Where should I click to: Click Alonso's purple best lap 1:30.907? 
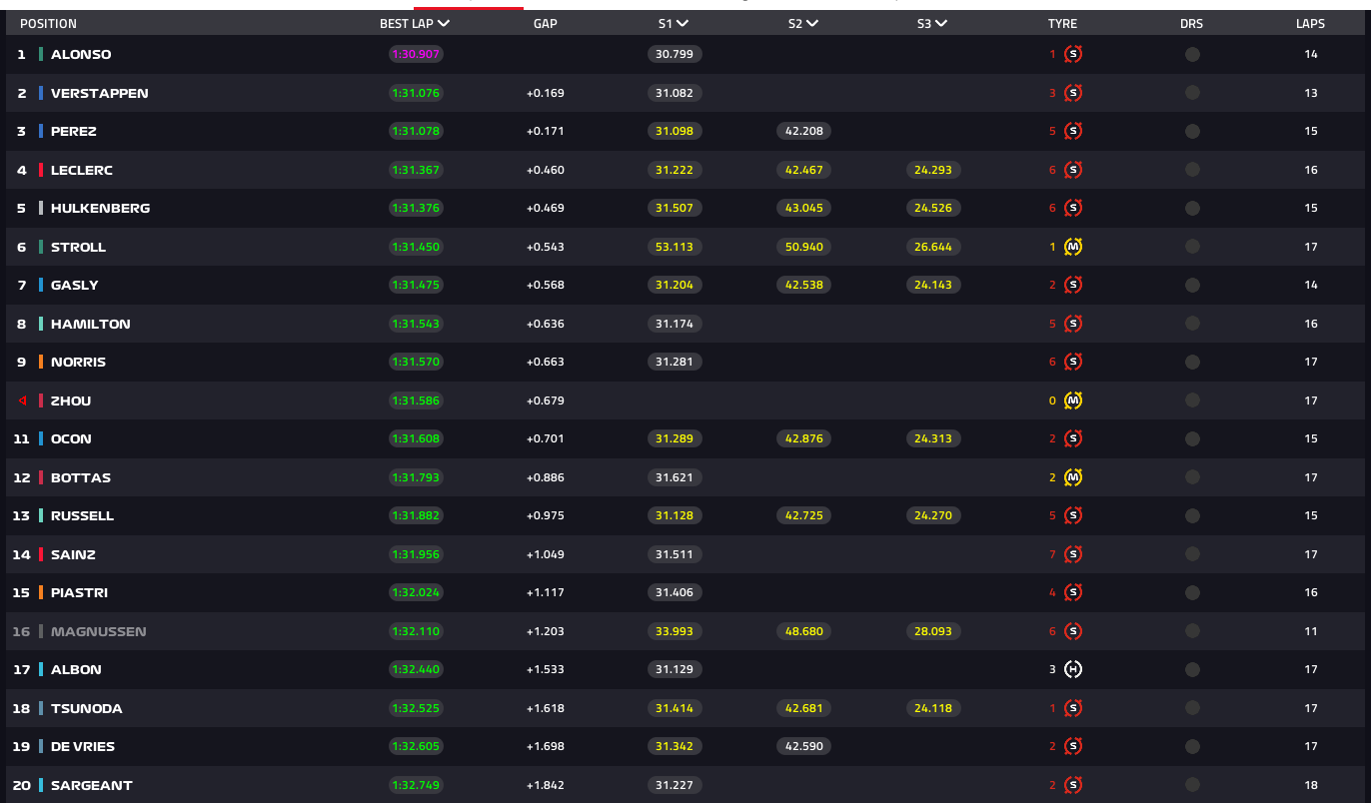coord(416,54)
